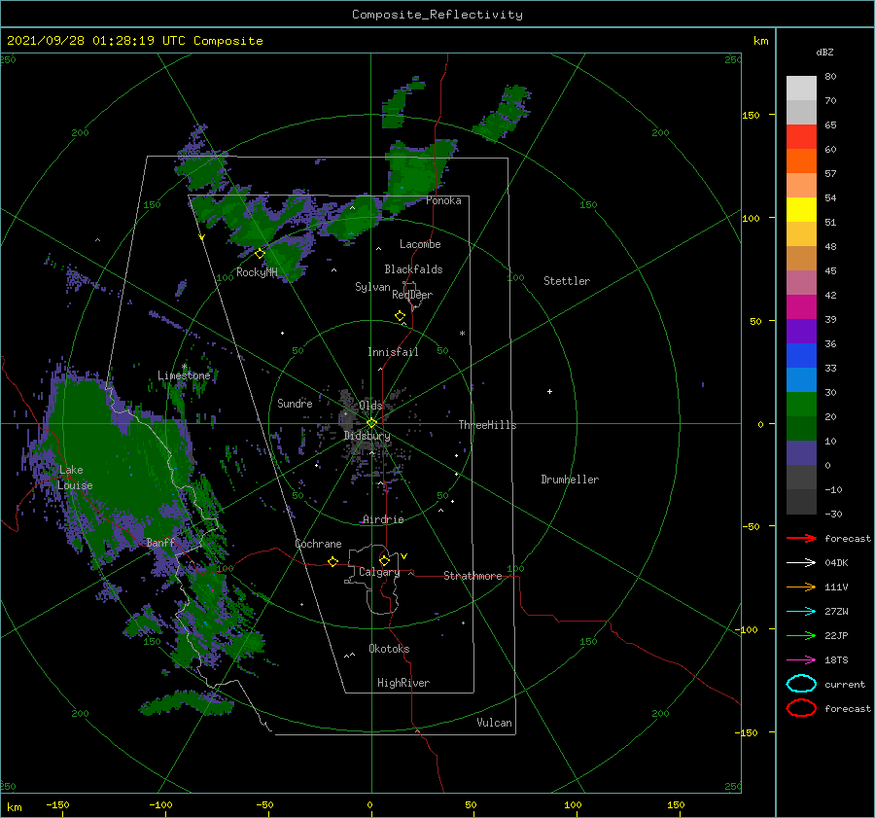Click the Calgary city label

coord(379,572)
